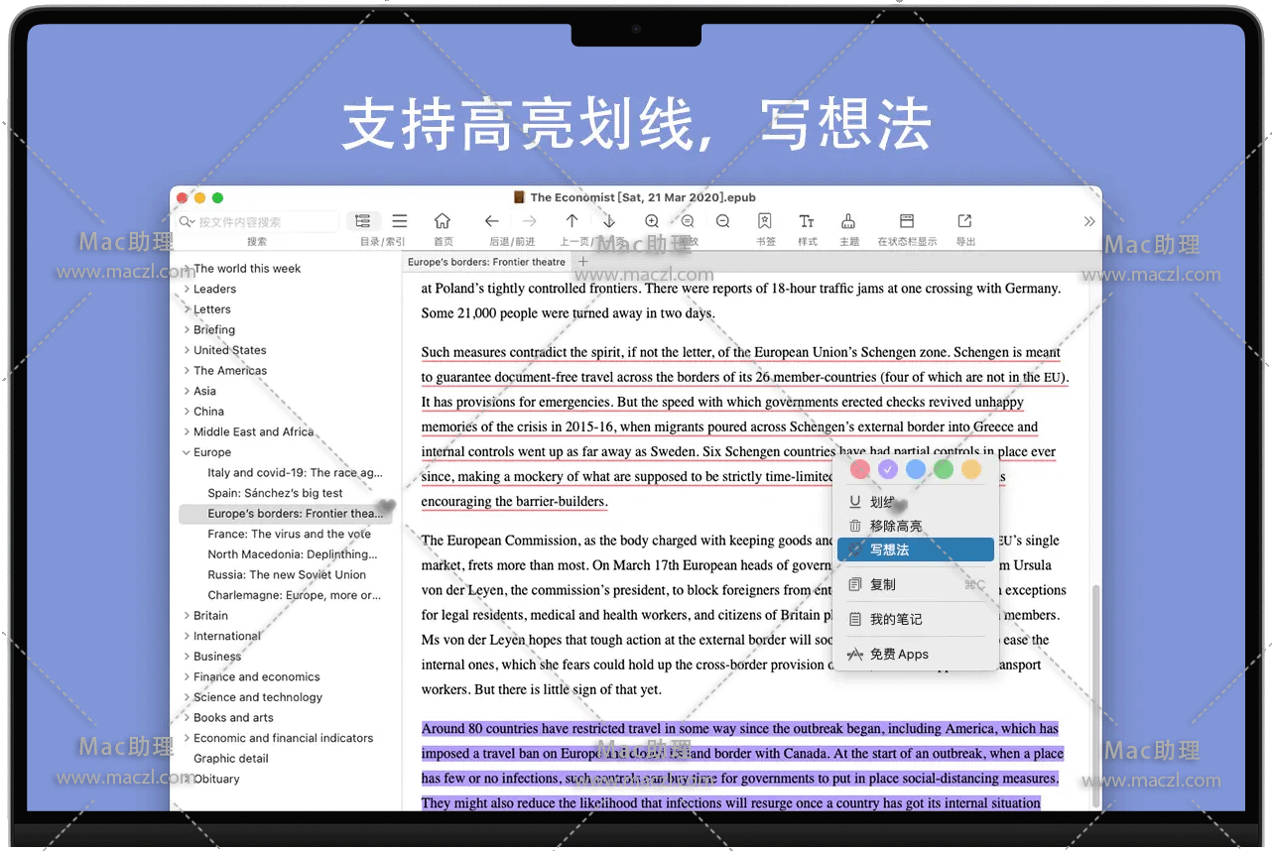Select the checked purple highlight color
1272x851 pixels.
888,469
